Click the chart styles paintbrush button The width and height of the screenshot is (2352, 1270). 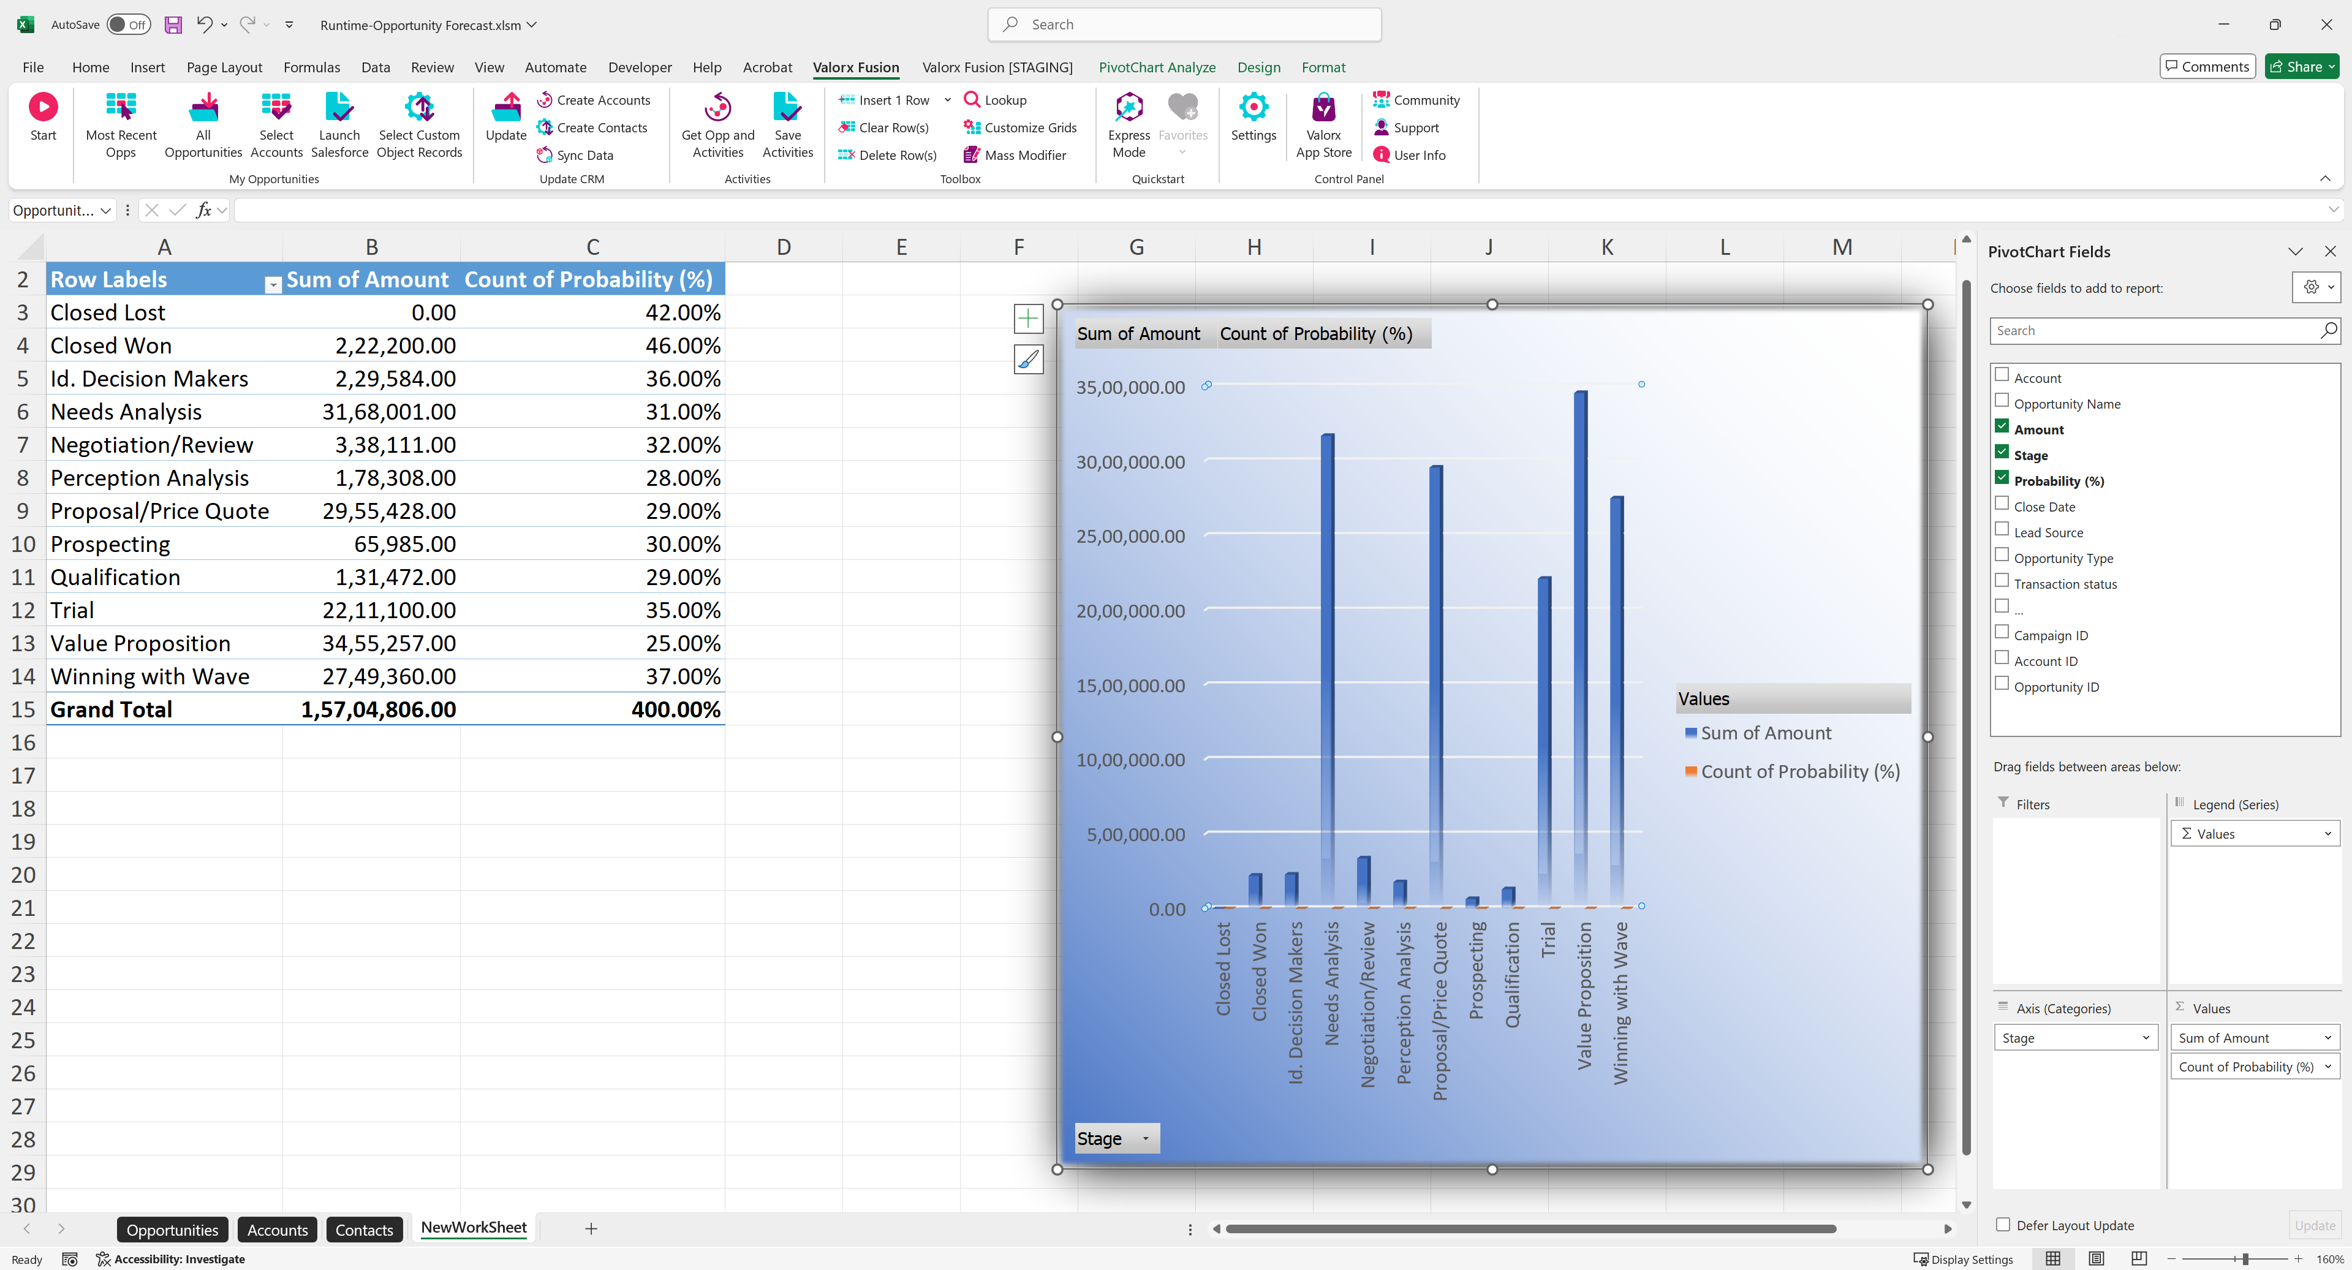coord(1028,359)
